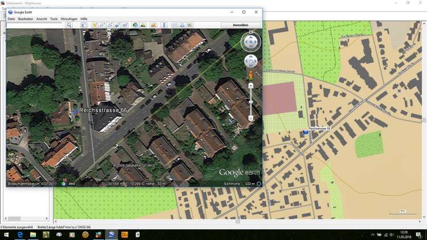Screen dimensions: 427x240
Task: Add a placemark with the yellow pin icon
Action: [95, 25]
